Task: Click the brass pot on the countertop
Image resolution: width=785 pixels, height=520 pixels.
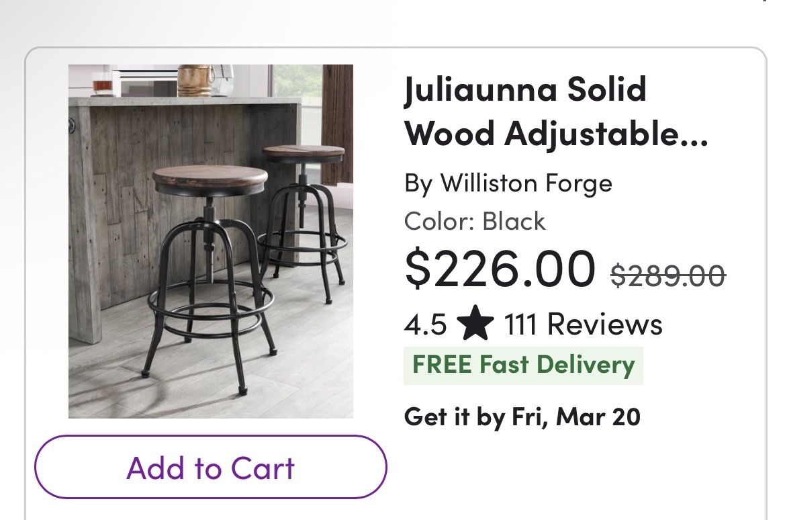Action: (x=195, y=81)
